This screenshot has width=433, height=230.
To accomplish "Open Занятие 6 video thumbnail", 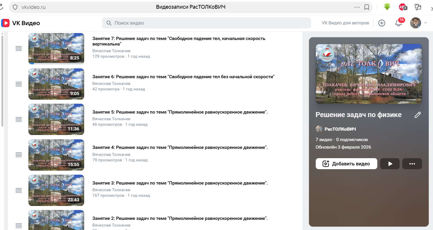I will click(x=56, y=84).
